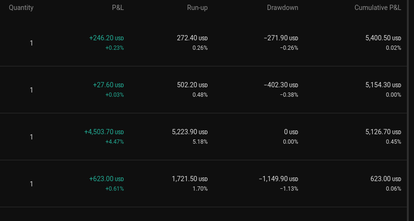Click the 5,400.50 USD cumulative P&L cell
Screen dimensions: 414x221
pyautogui.click(x=383, y=38)
